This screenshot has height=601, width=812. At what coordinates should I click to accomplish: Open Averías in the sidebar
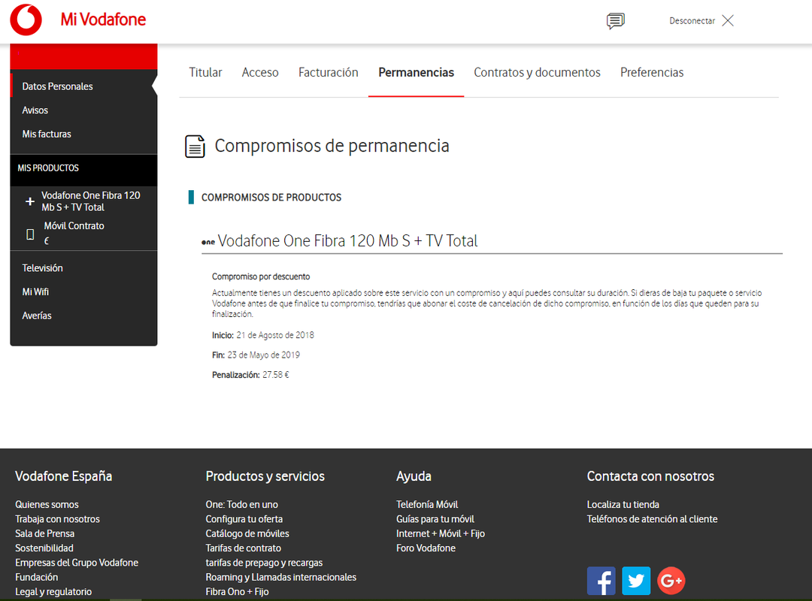tap(37, 316)
